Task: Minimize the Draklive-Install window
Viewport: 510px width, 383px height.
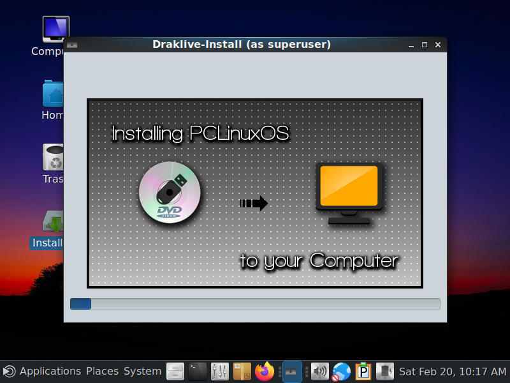Action: pos(411,45)
